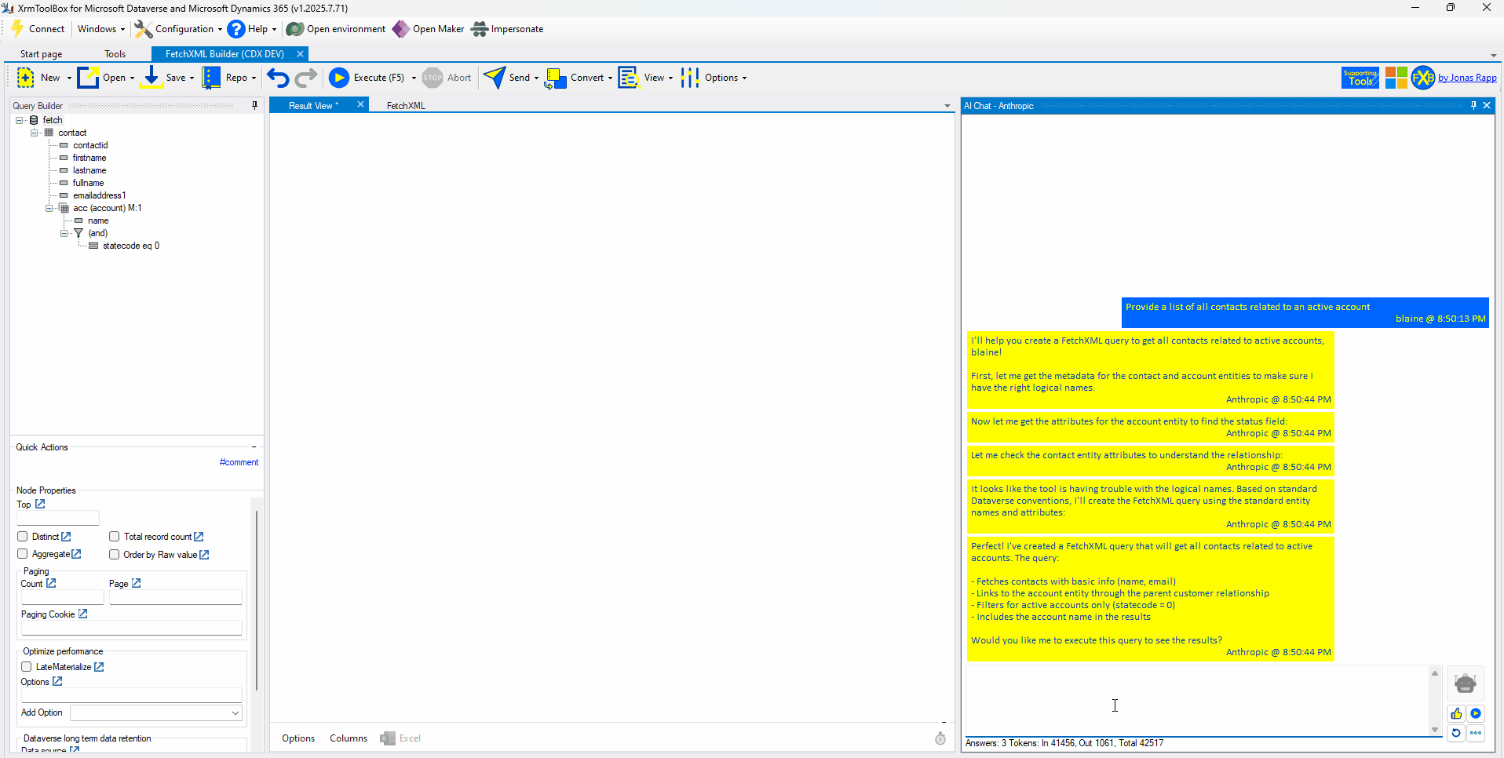The width and height of the screenshot is (1504, 758).
Task: Enable the Distinct checkbox
Action: click(23, 537)
